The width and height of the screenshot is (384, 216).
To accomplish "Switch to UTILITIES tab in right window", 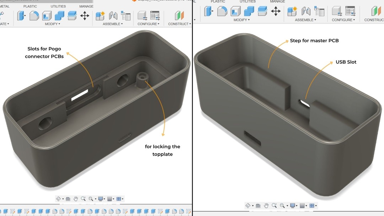I will pos(247,1).
